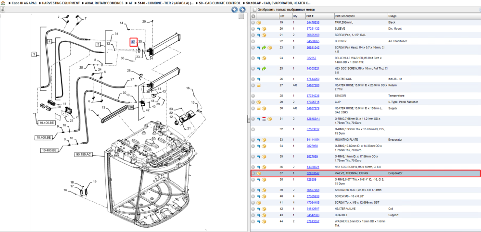Click the small square button at diagram corner
The height and width of the screenshot is (232, 481).
coord(241,16)
